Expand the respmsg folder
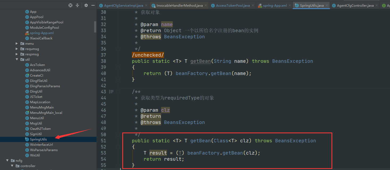The width and height of the screenshot is (390, 170). point(17,54)
